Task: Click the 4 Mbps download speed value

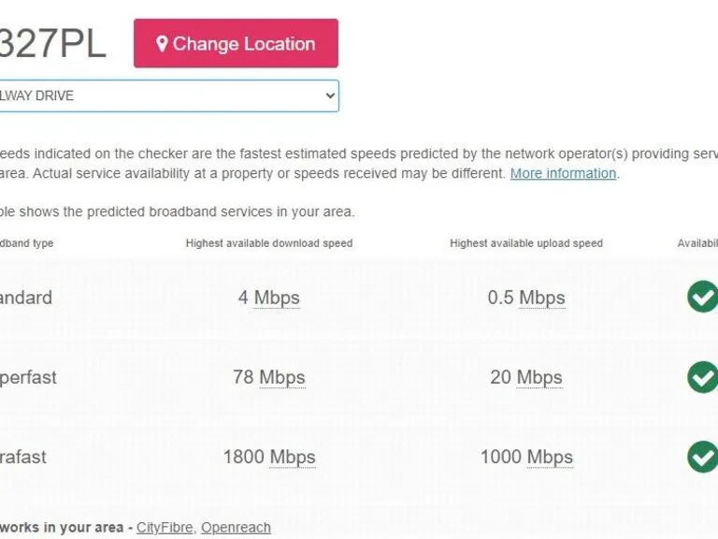Action: (268, 298)
